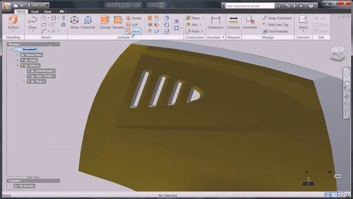Click the binoculars search icon

[278, 6]
